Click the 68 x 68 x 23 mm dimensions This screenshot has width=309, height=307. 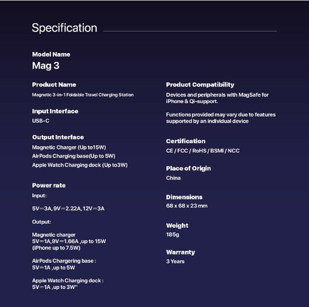(x=187, y=206)
